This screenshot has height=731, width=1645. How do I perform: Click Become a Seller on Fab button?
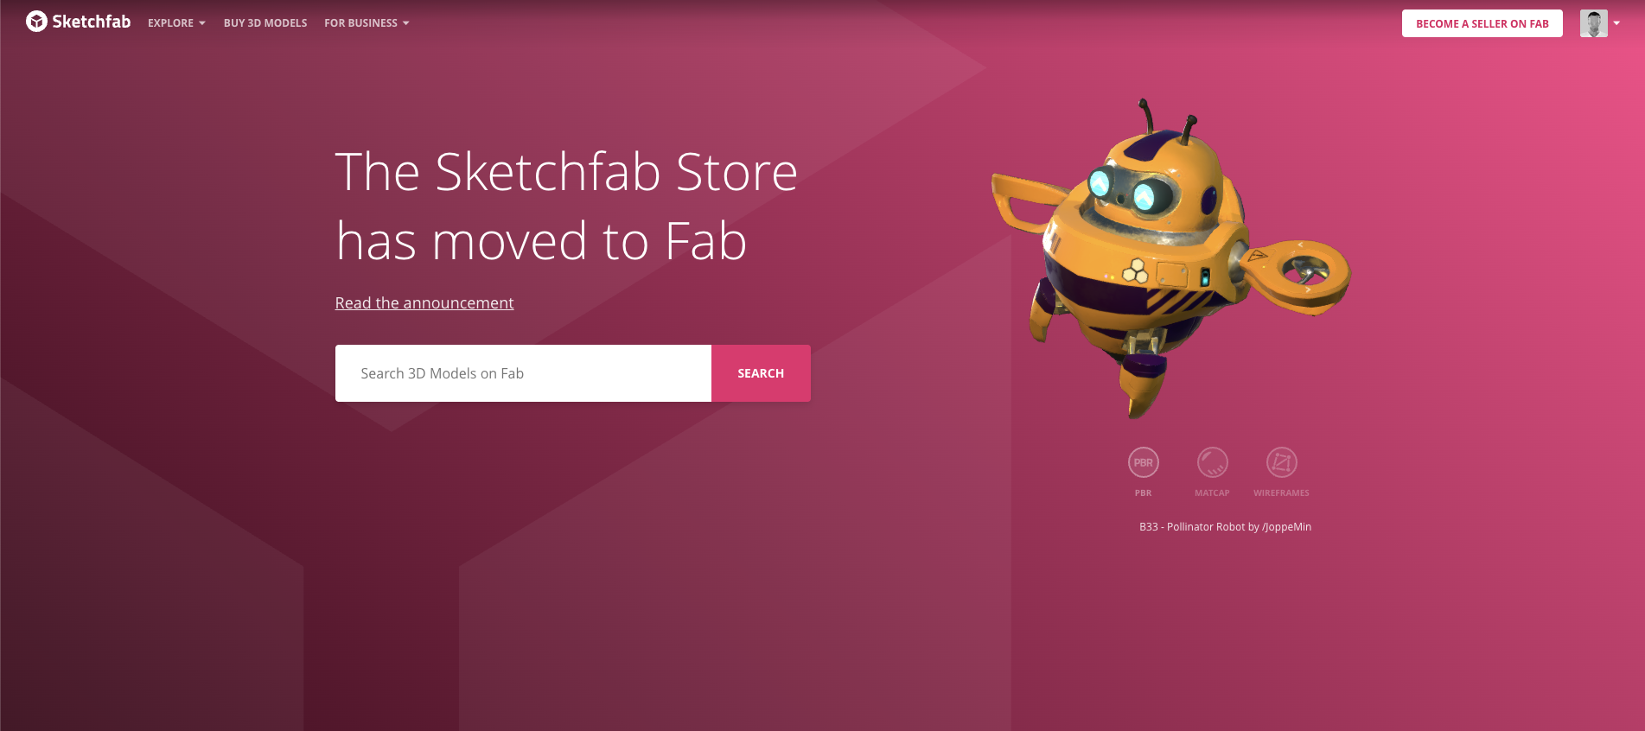click(1482, 23)
